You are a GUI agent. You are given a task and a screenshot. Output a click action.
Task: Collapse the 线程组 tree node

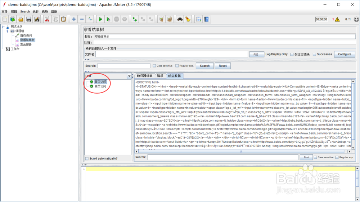click(7, 31)
